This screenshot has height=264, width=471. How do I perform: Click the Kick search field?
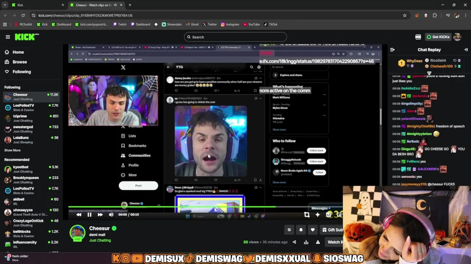tap(235, 37)
